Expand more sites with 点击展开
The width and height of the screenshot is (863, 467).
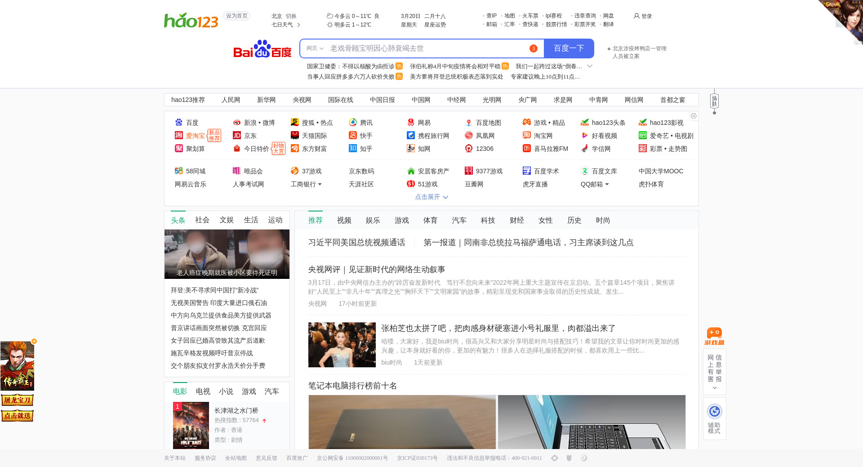[431, 197]
